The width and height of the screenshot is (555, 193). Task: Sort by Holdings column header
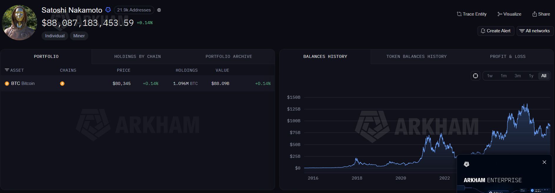(x=187, y=71)
